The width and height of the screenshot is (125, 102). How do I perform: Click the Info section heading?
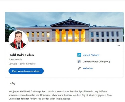pos(12,84)
